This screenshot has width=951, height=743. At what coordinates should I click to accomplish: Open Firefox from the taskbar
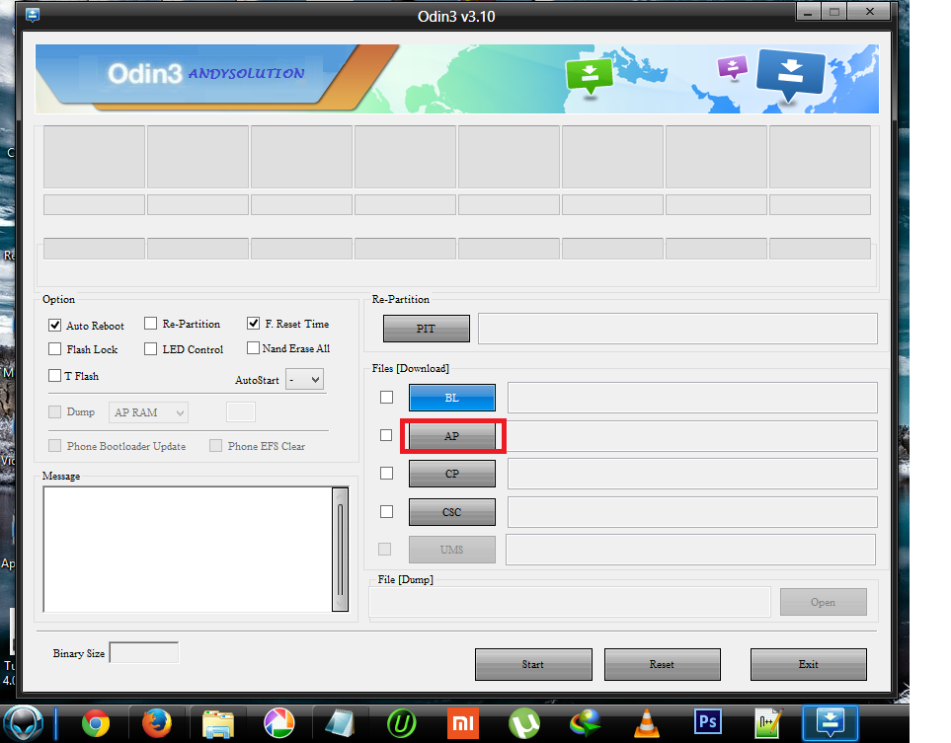point(157,721)
